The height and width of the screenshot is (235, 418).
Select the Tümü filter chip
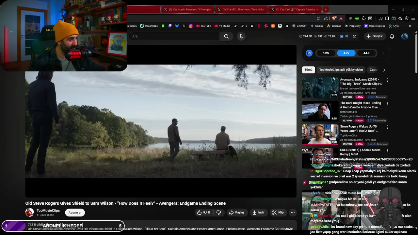[x=308, y=70]
